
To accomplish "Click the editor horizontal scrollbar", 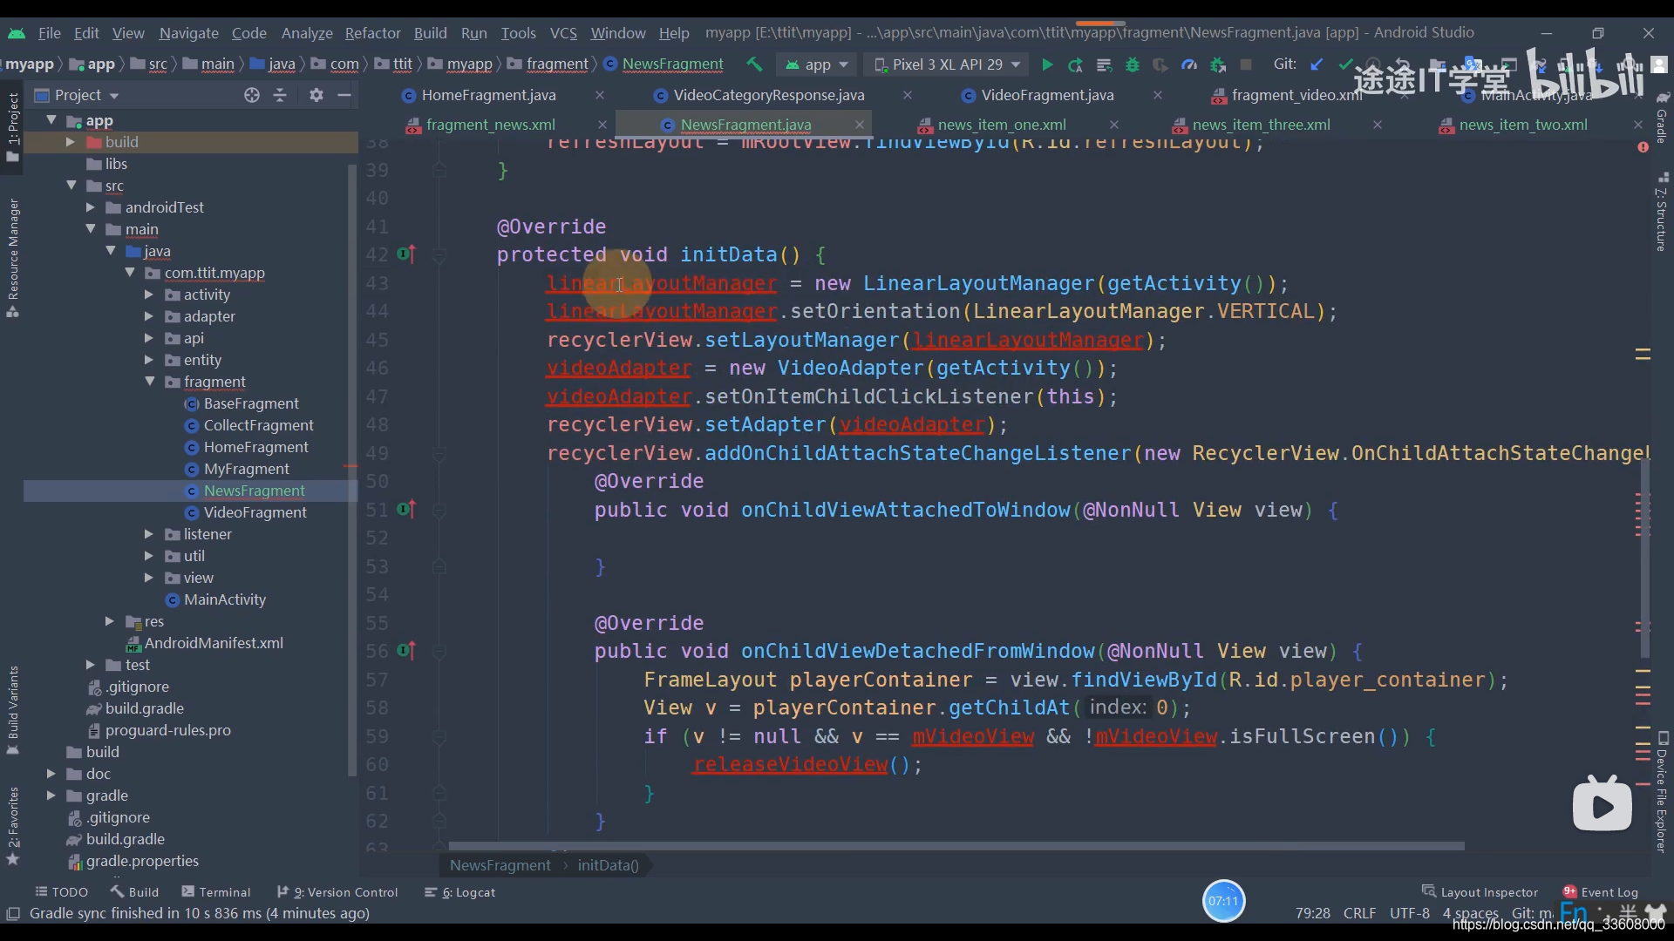I will (x=956, y=846).
